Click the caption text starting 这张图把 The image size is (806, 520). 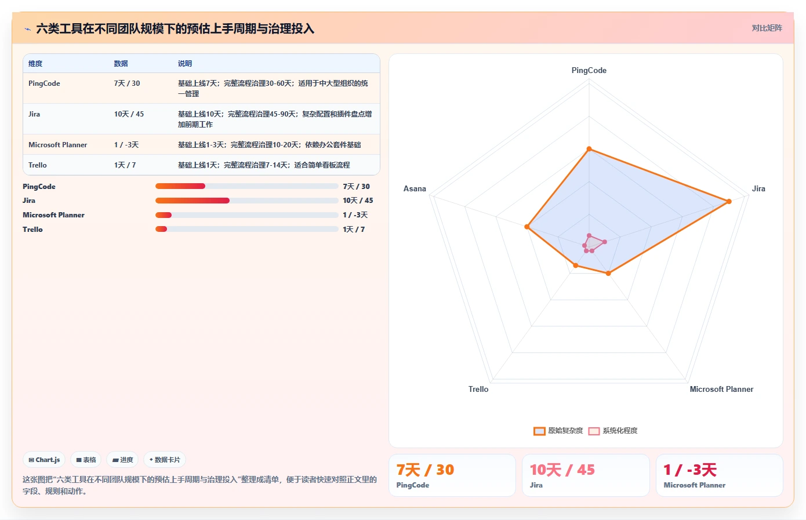(199, 485)
